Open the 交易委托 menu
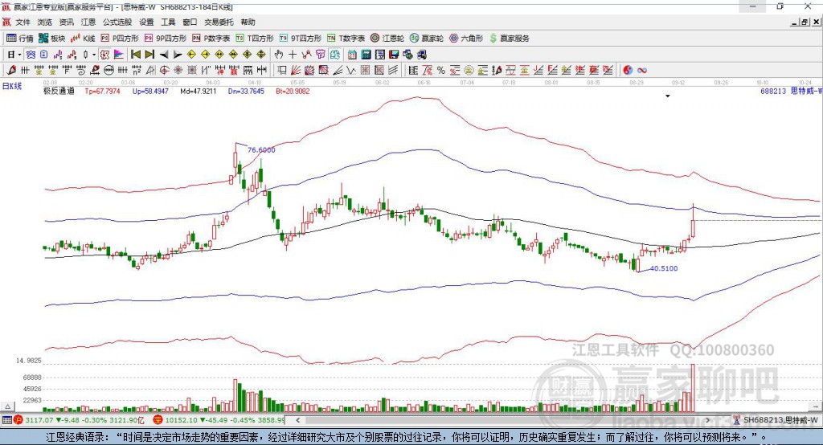This screenshot has height=445, width=823. [x=219, y=22]
